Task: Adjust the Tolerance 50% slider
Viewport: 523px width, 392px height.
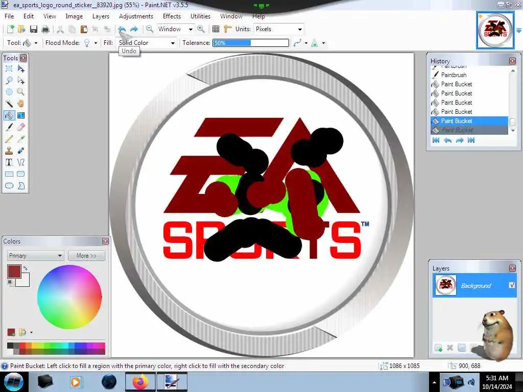Action: (251, 43)
